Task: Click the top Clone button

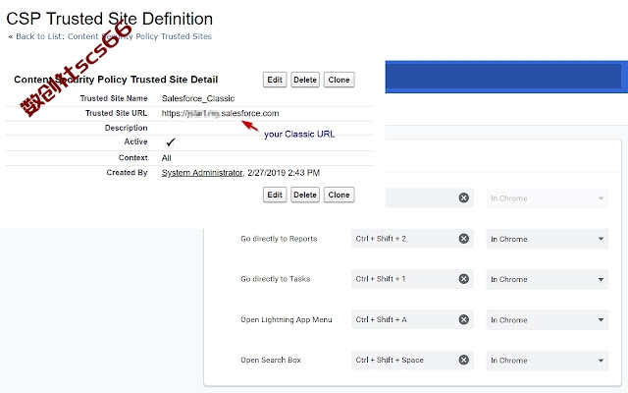Action: pyautogui.click(x=339, y=80)
